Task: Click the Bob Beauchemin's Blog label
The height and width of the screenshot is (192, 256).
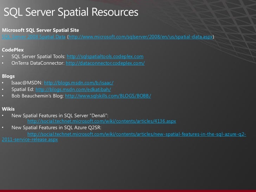Action: [38, 96]
